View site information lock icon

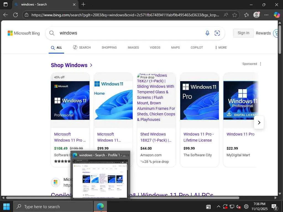coord(26,15)
